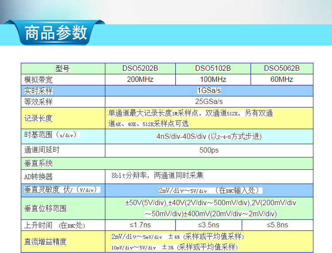Select the ≤3.5ns rise time value
332x253 pixels.
point(208,225)
